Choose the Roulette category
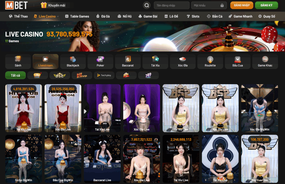The height and width of the screenshot is (184, 285). pos(210,61)
